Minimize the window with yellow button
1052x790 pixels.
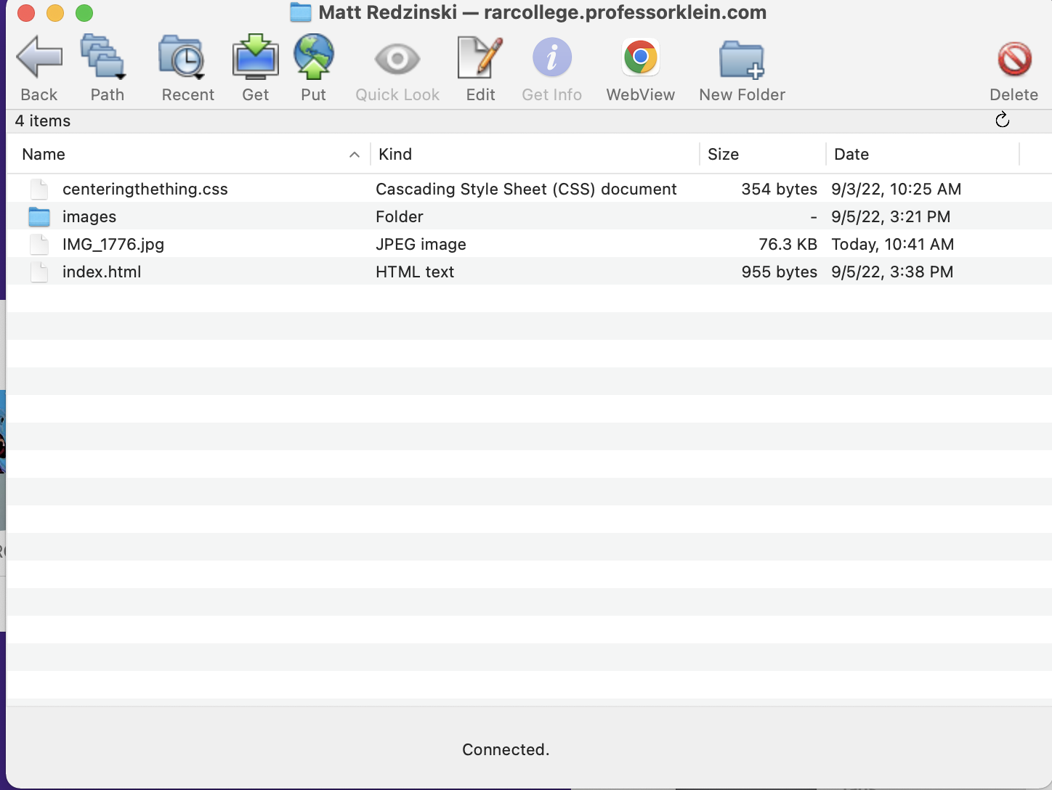(55, 13)
